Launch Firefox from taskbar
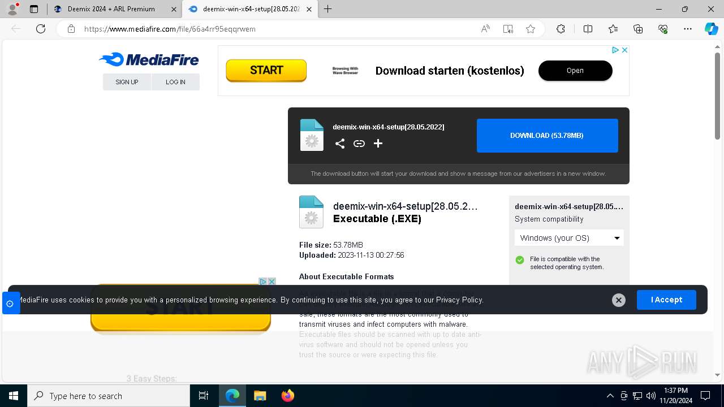This screenshot has width=724, height=407. tap(288, 396)
